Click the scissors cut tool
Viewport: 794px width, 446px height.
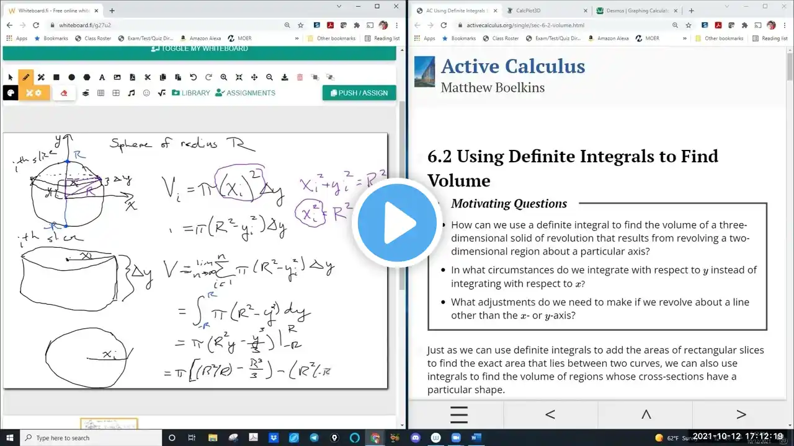point(148,77)
